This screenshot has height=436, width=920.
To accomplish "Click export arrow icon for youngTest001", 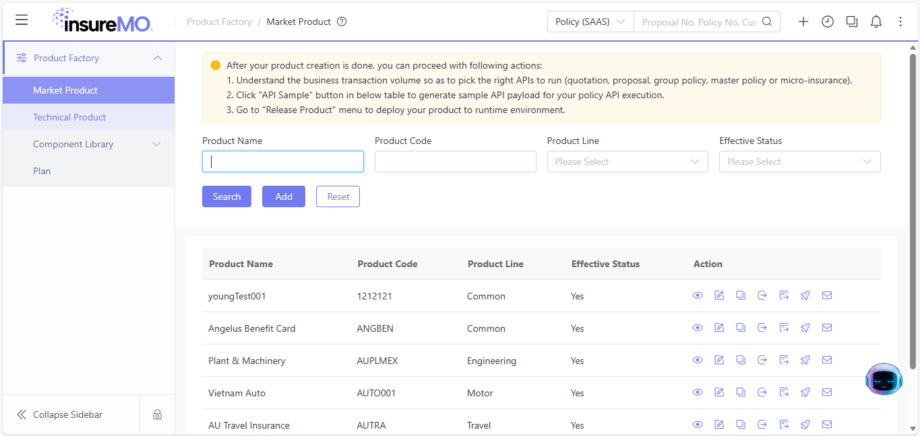I will (x=762, y=295).
